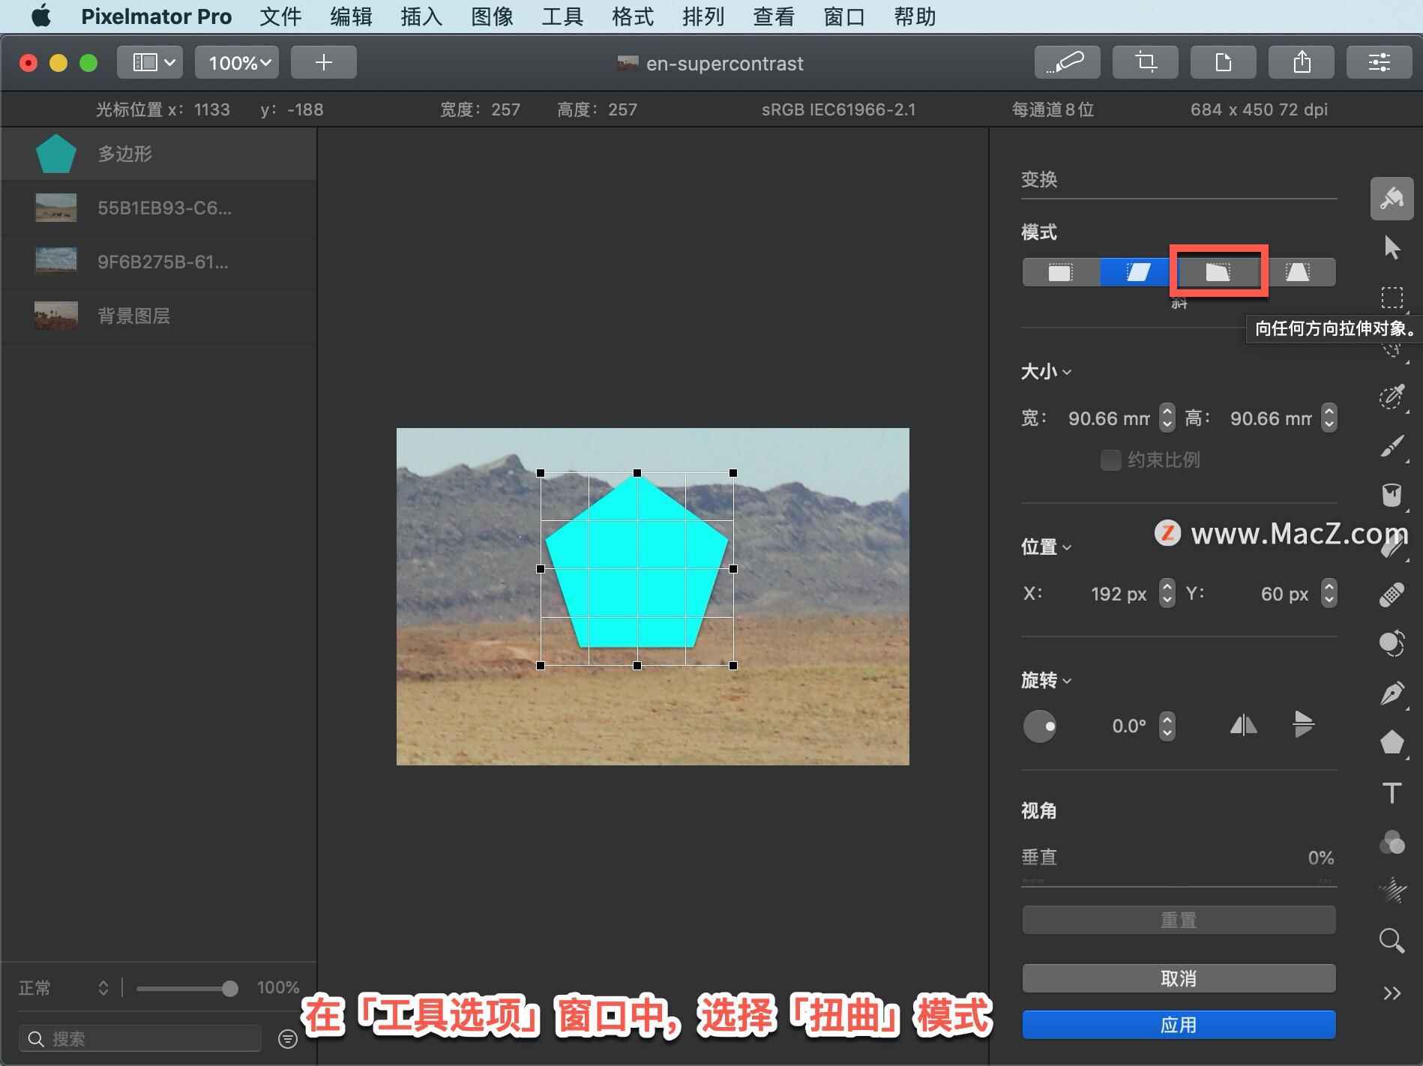This screenshot has width=1423, height=1066.
Task: Select the Color Fill bucket tool
Action: click(x=1392, y=495)
